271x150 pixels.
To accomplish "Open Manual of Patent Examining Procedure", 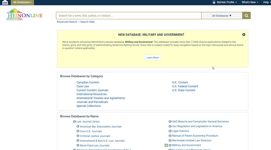I will pos(195,136).
